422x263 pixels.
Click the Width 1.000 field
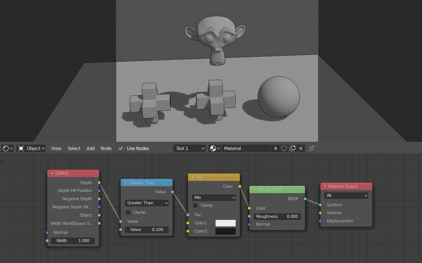(x=73, y=241)
